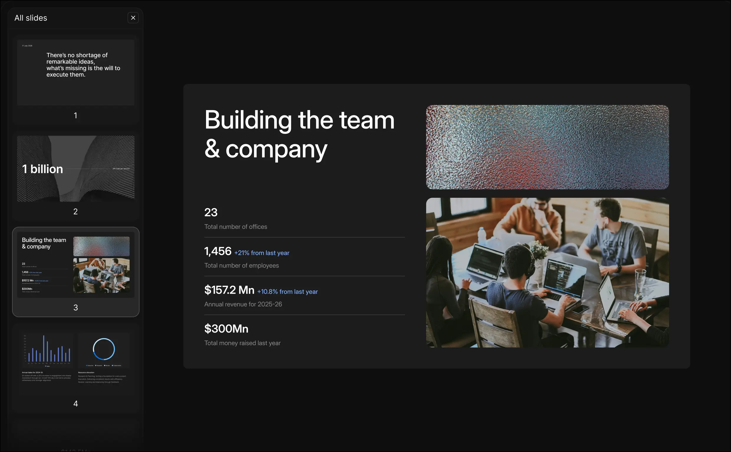Screen dimensions: 731x452
Task: Click the Total number of offices label
Action: coord(236,227)
